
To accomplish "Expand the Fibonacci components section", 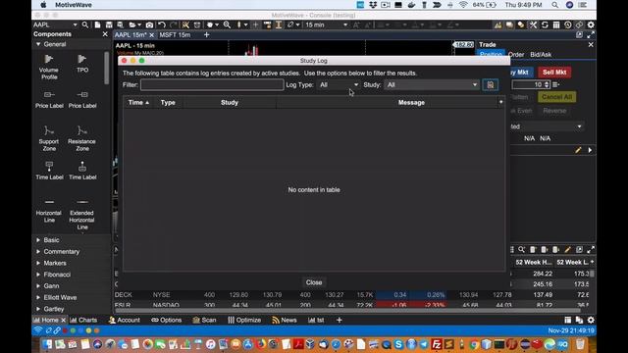I will [38, 275].
